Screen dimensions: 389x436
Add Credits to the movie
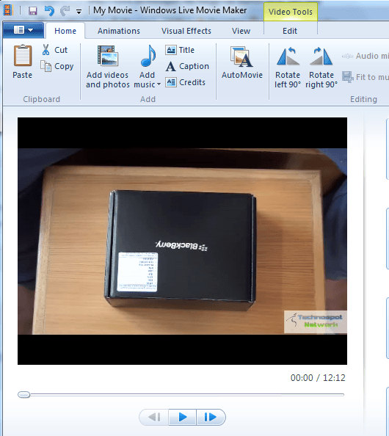tap(185, 82)
